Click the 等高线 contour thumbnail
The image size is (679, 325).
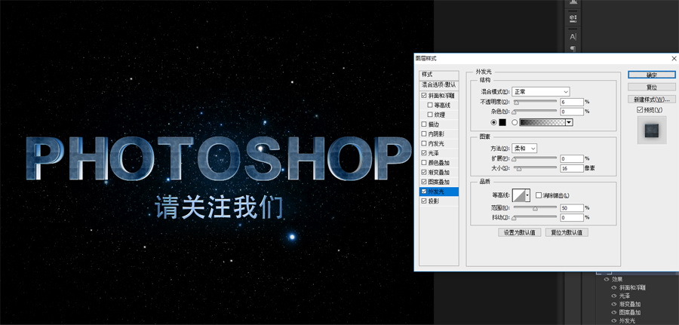518,195
